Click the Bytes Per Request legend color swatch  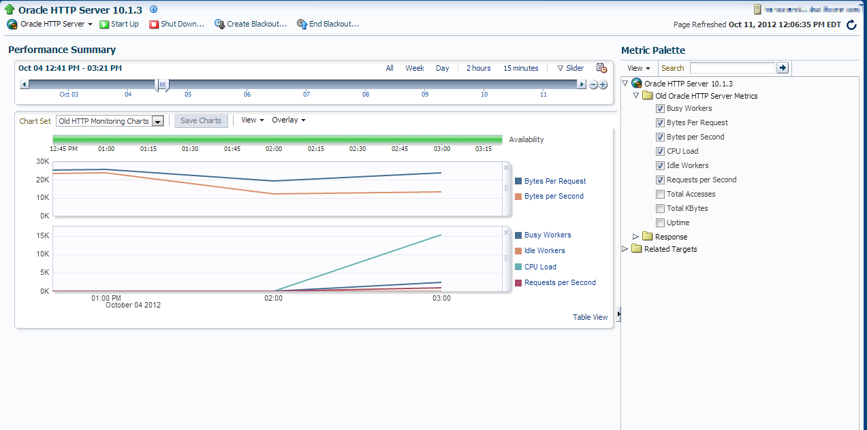tap(518, 182)
